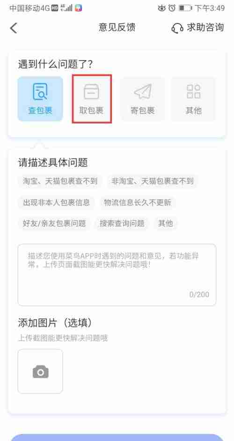
Task: Select tag 非淘宝、天猫包裹查不到
Action: point(153,181)
